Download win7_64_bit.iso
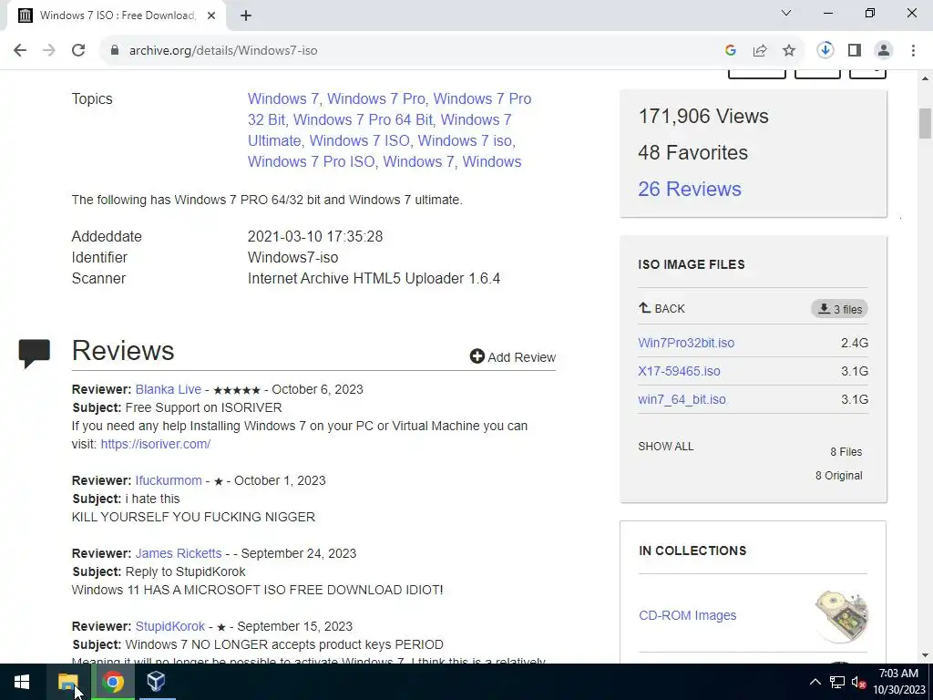Viewport: 933px width, 700px height. (682, 399)
